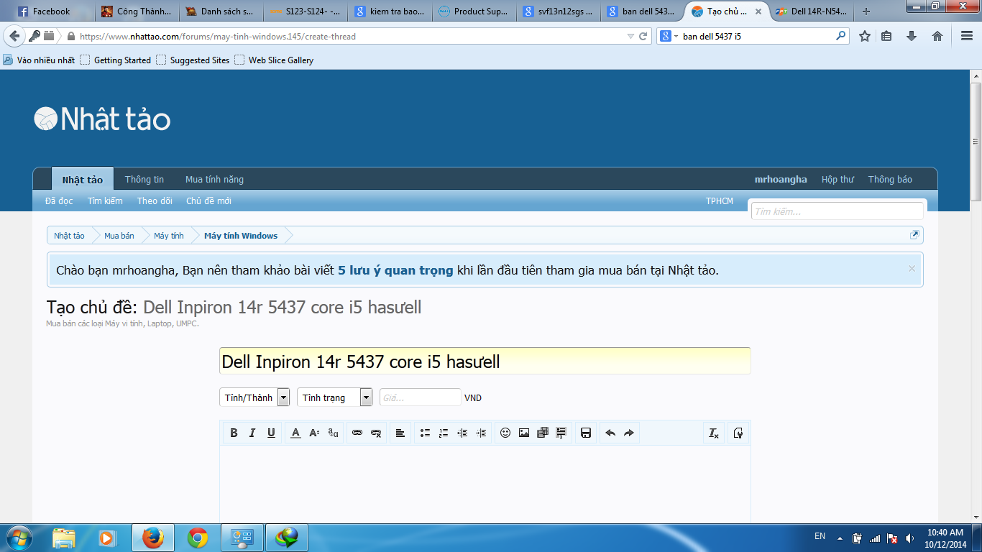Open the font family option

[x=333, y=433]
